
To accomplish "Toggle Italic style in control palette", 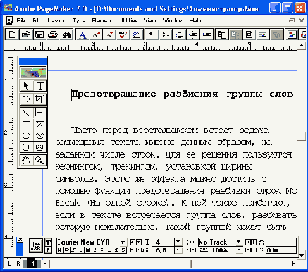I will [x=74, y=250].
